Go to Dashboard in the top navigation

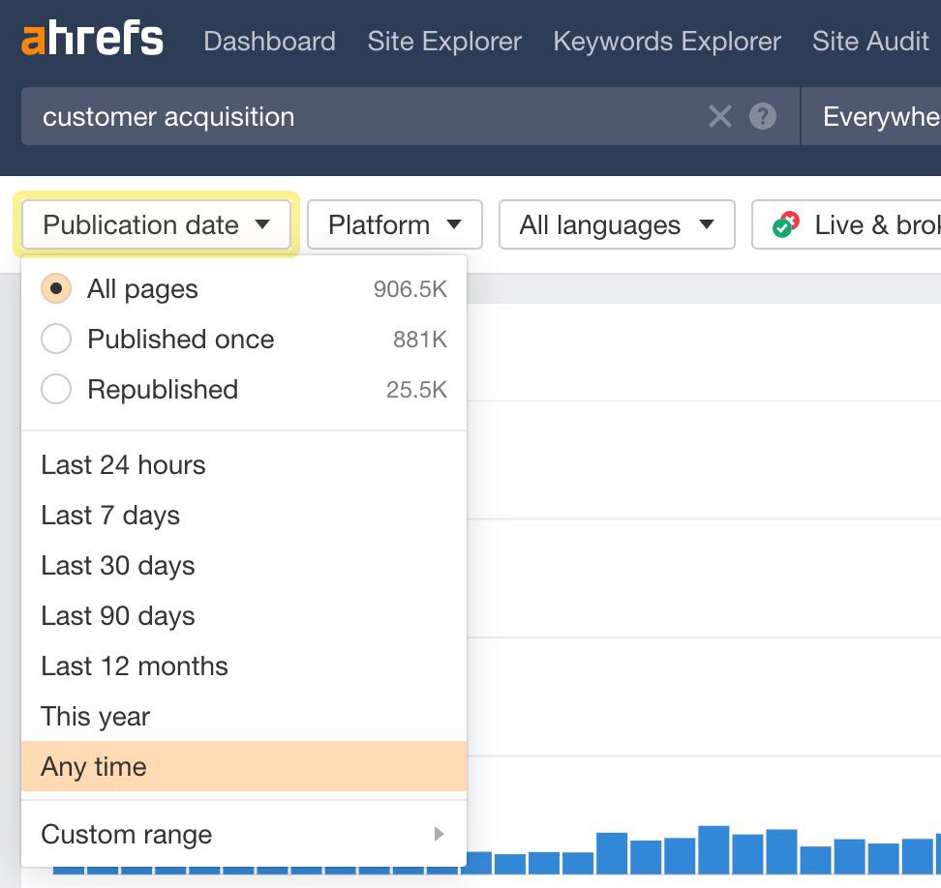(269, 42)
